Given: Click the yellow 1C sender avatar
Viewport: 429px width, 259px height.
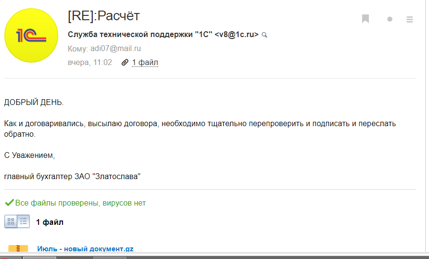Looking at the screenshot, I should [31, 35].
